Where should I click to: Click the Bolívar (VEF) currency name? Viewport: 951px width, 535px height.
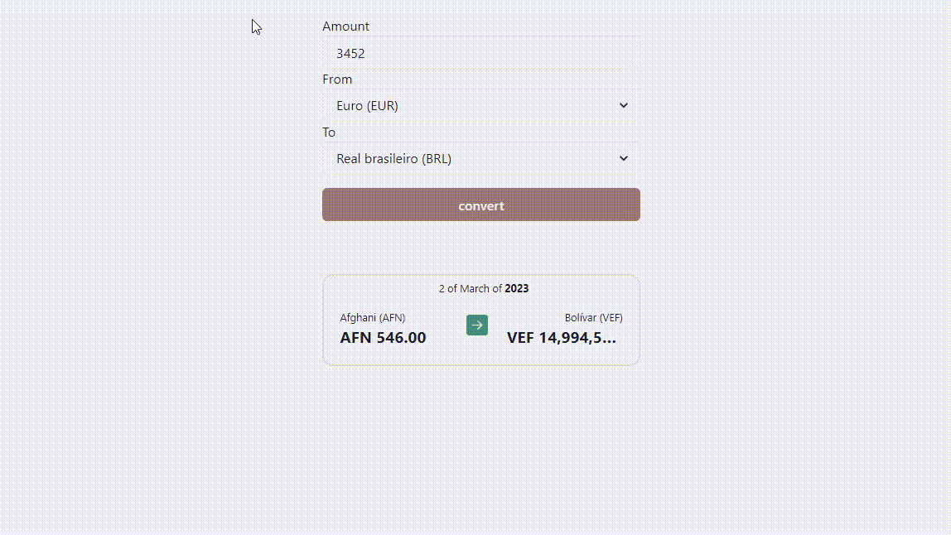[593, 317]
